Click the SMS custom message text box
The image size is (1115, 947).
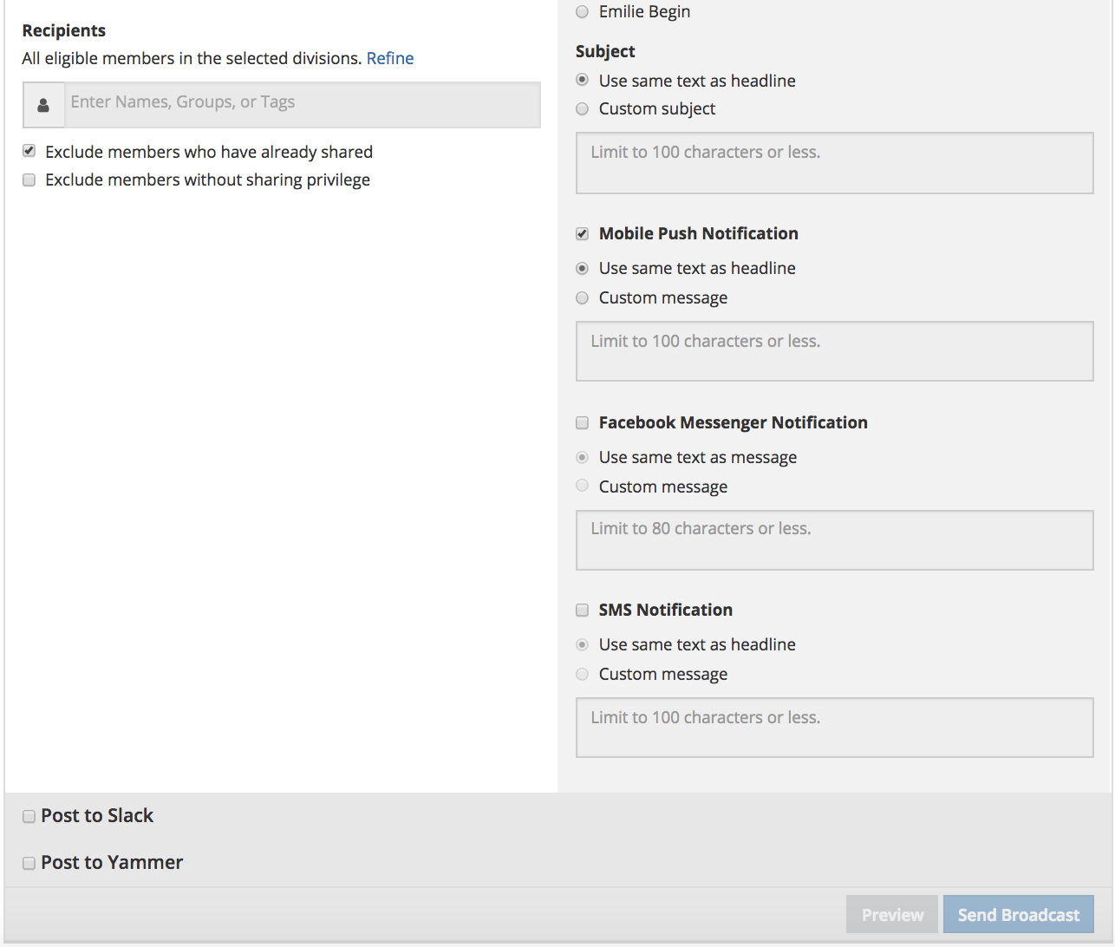[835, 728]
